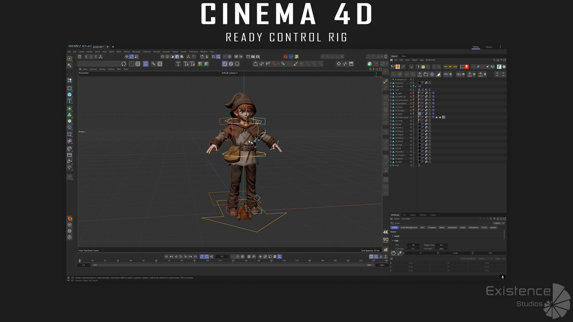573x322 pixels.
Task: Open the World coordinate dropdown
Action: [x=485, y=259]
